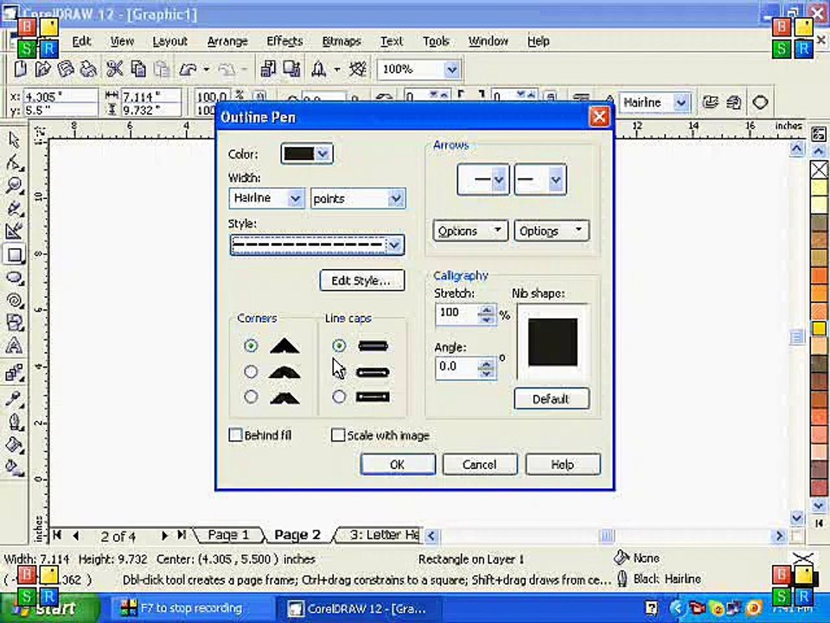Click the Undo arrow icon
The image size is (830, 623).
tap(188, 69)
